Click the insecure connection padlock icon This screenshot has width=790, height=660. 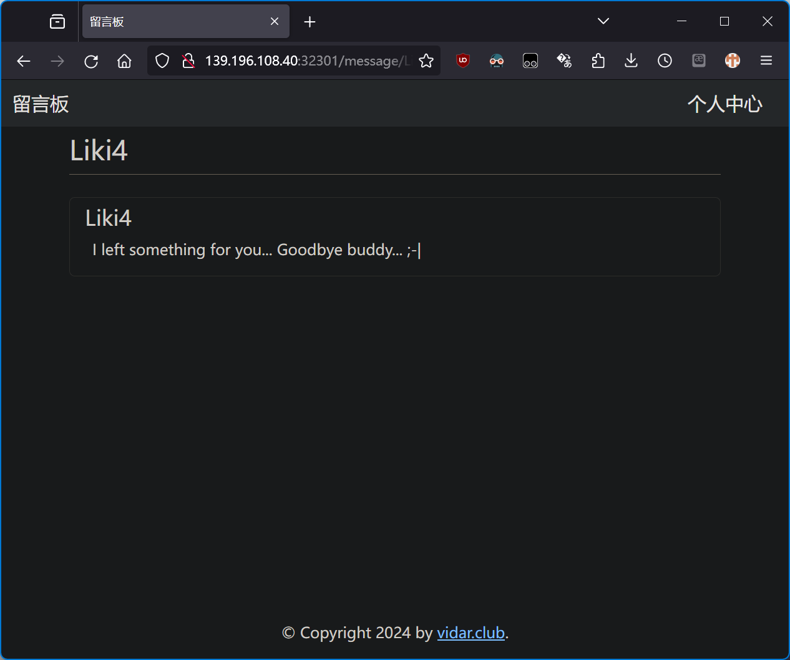click(x=188, y=61)
